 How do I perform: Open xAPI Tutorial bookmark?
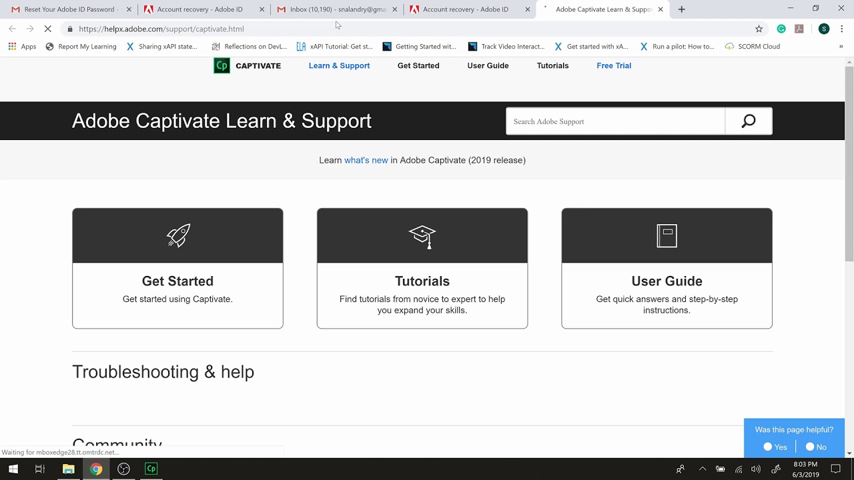coord(335,47)
